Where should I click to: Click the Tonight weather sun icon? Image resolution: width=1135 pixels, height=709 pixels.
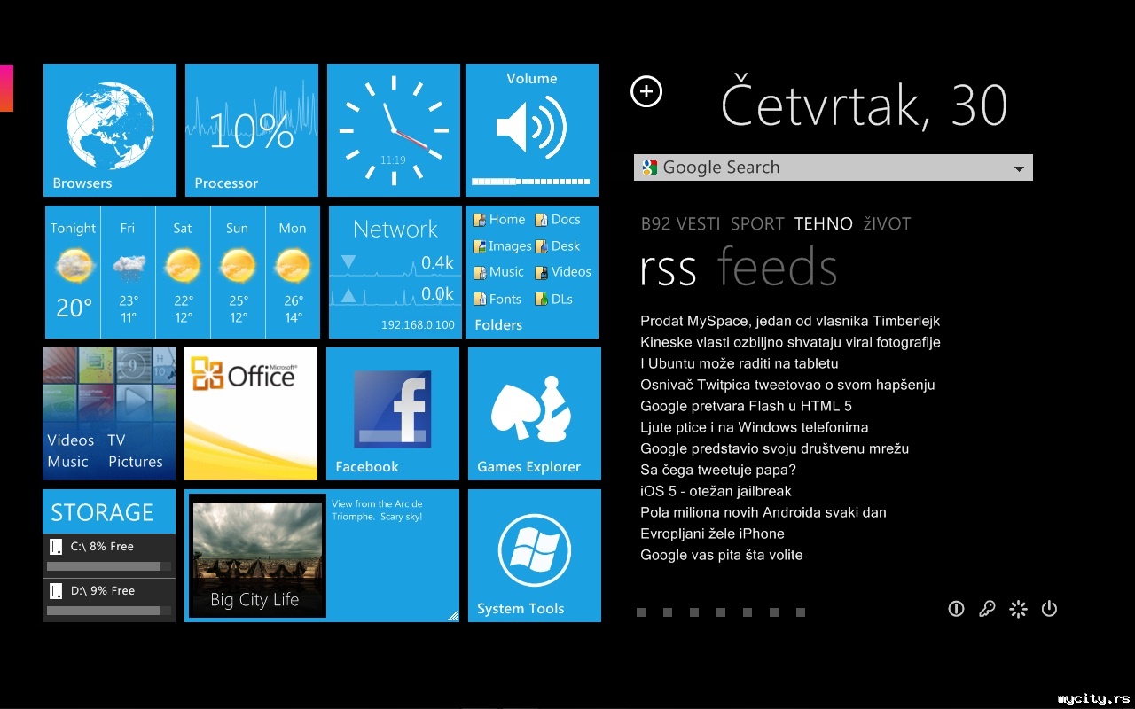coord(74,265)
